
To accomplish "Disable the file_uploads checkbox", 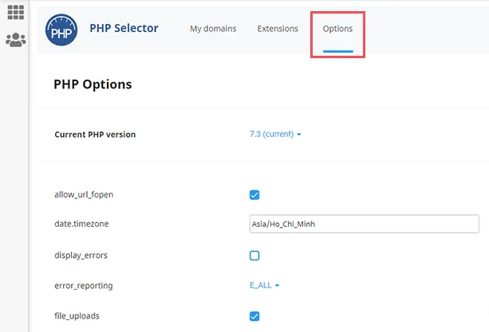I will pyautogui.click(x=254, y=316).
